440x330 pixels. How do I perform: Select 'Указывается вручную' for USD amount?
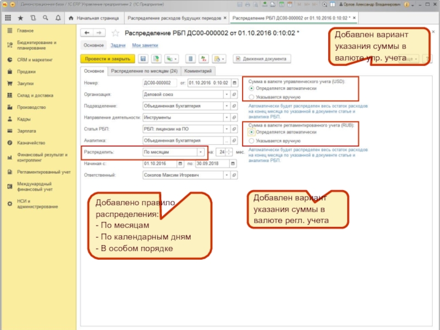pyautogui.click(x=251, y=97)
